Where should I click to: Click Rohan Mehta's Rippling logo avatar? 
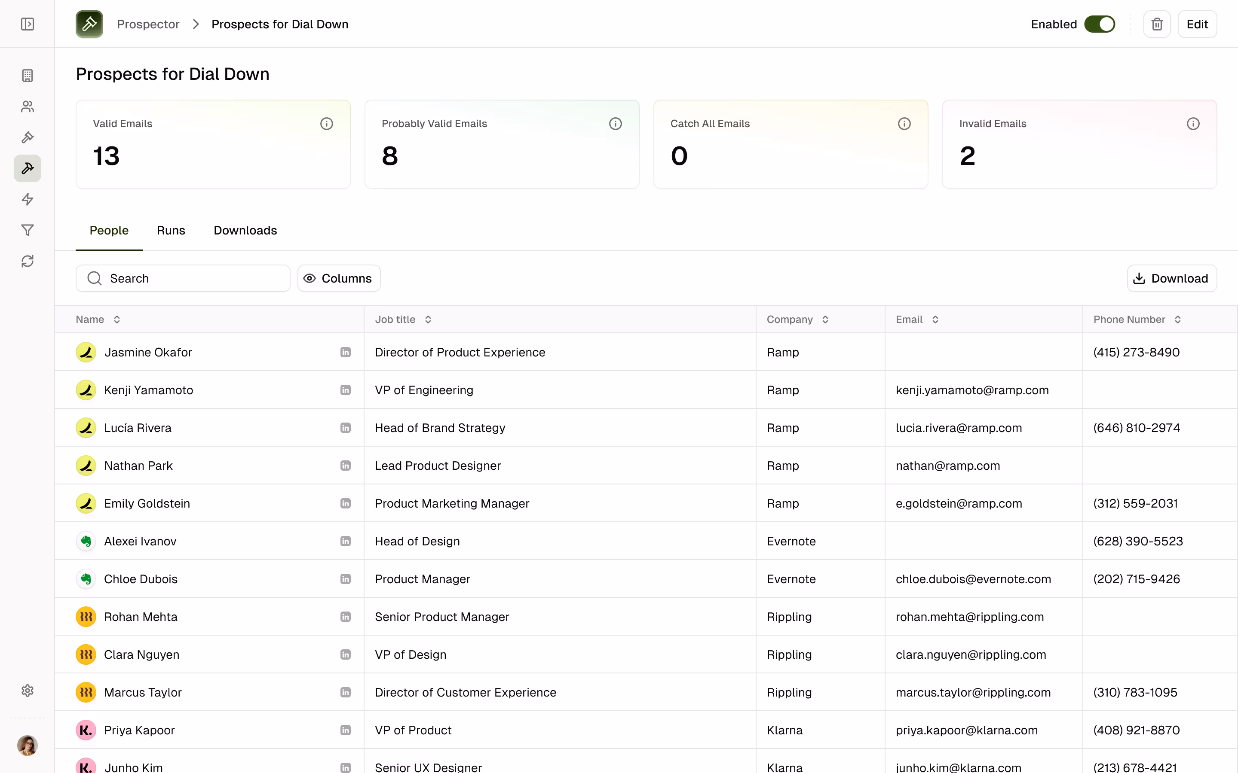[x=86, y=617]
